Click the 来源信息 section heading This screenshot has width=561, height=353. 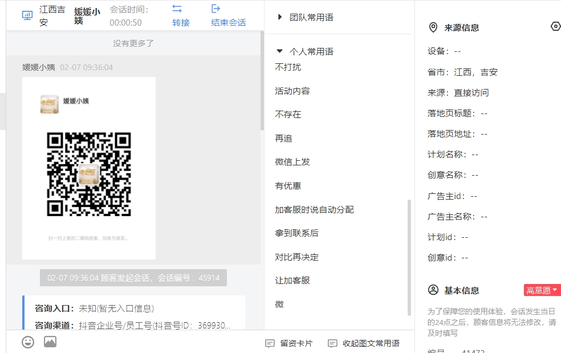pyautogui.click(x=462, y=28)
